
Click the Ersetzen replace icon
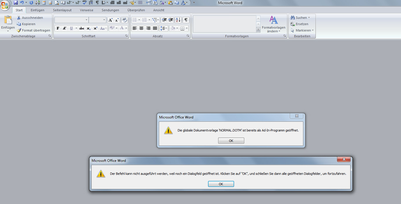click(x=292, y=24)
